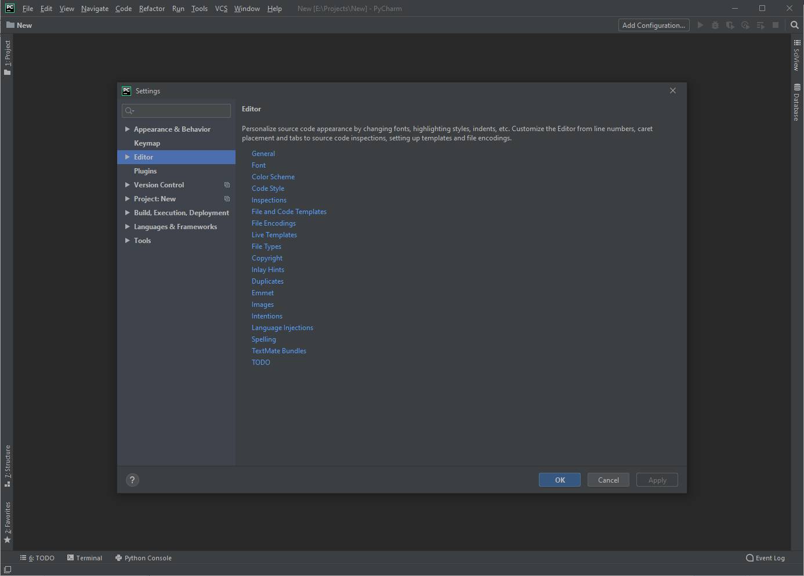
Task: Open the Database tool window
Action: pyautogui.click(x=797, y=102)
